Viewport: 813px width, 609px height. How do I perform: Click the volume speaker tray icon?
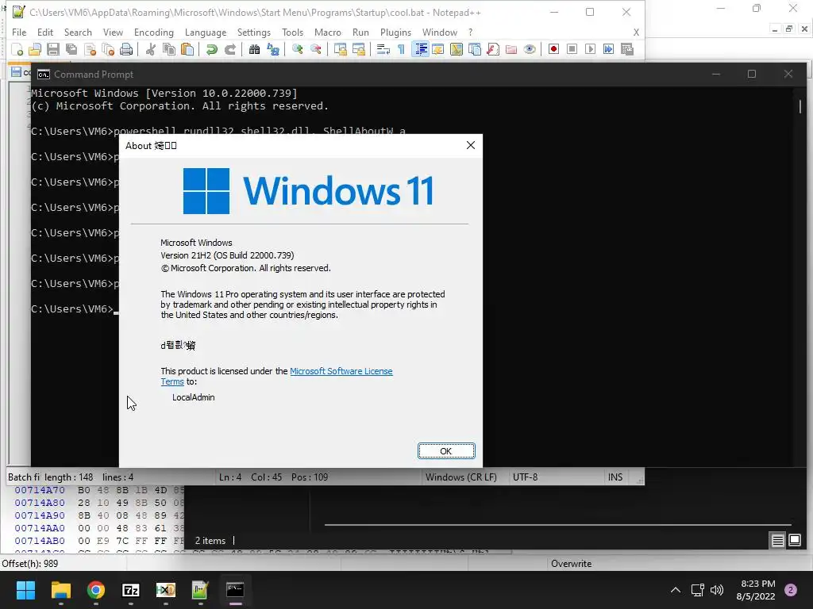coord(717,590)
